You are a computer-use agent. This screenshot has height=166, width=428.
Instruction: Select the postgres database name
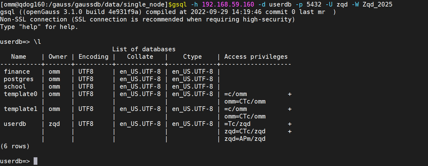click(x=19, y=79)
